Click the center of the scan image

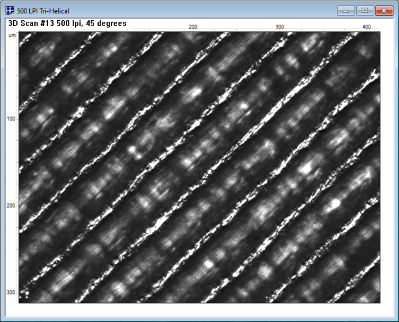pos(199,167)
